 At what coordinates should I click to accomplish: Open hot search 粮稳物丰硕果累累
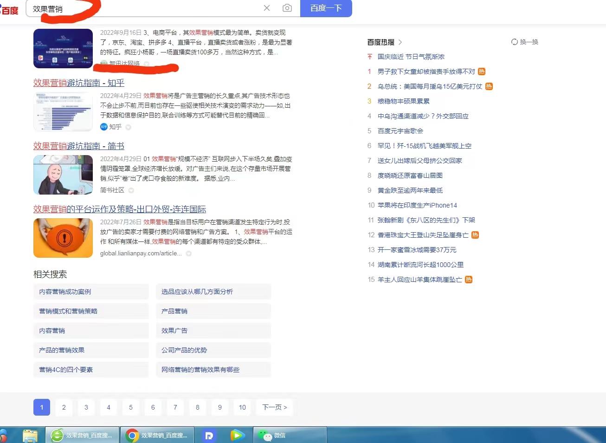click(404, 101)
